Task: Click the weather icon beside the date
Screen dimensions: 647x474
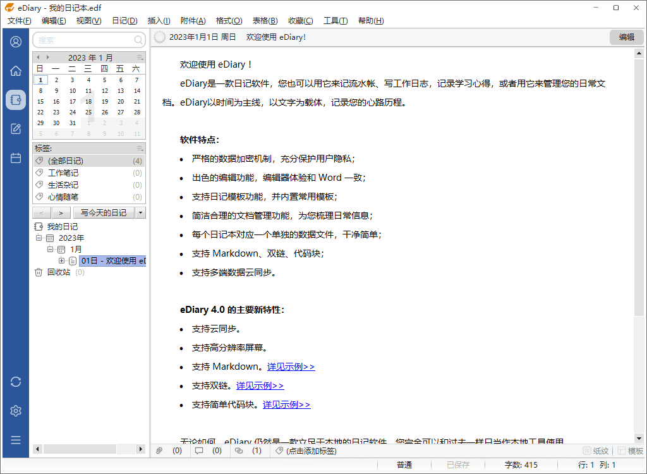Action: click(x=160, y=37)
